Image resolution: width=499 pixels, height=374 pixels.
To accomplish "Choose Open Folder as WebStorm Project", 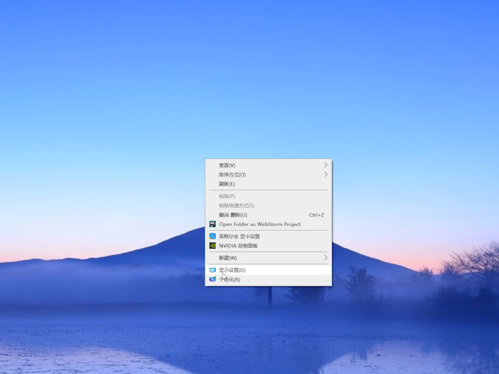I will (x=259, y=224).
